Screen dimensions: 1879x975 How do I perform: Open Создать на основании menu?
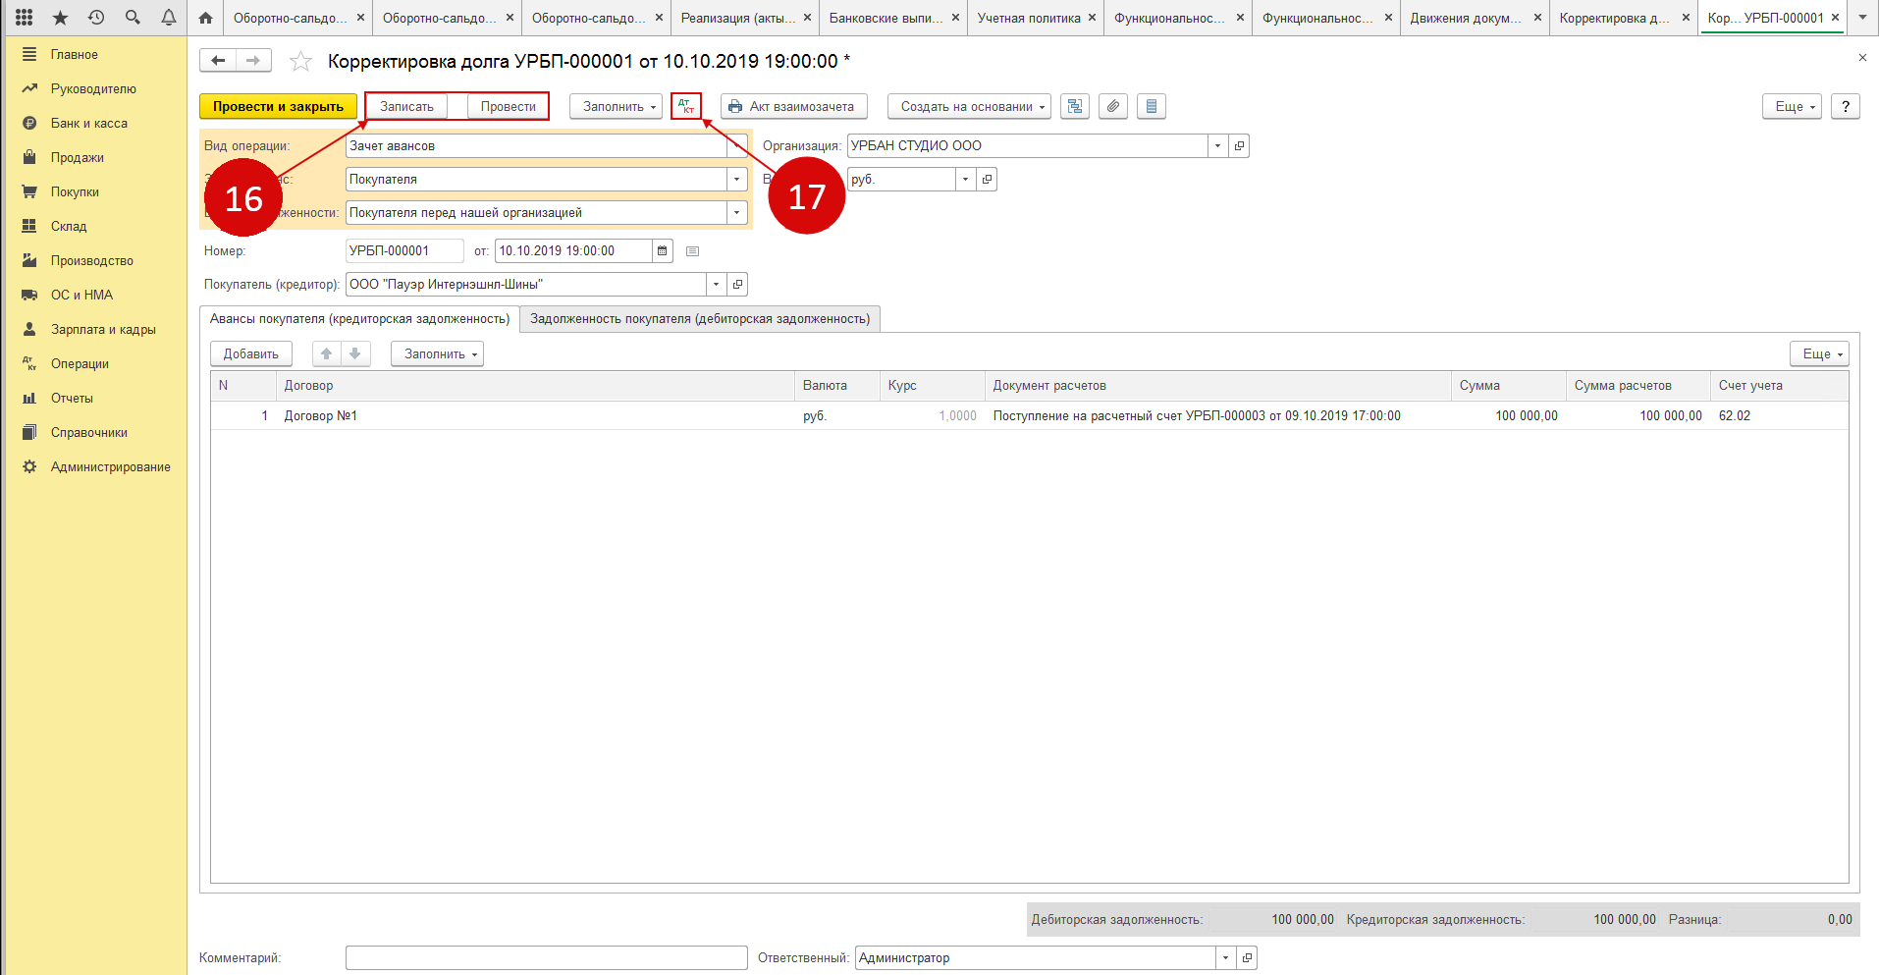pos(969,106)
